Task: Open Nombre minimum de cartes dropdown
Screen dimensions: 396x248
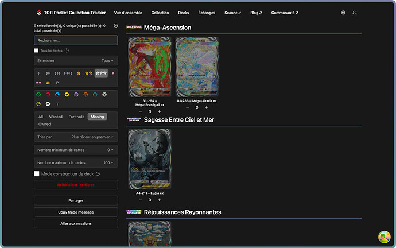Action: pos(76,150)
